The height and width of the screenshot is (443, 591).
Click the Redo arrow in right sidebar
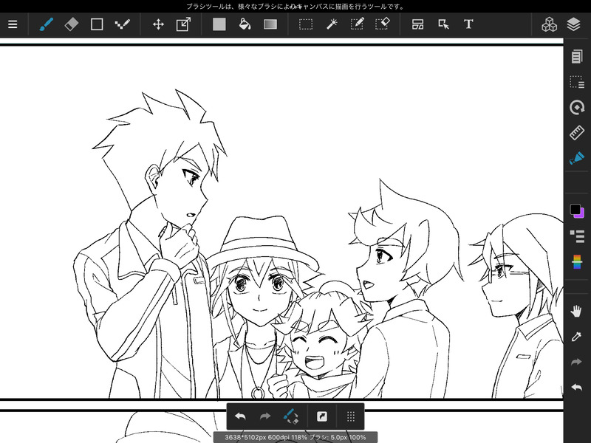pos(577,362)
